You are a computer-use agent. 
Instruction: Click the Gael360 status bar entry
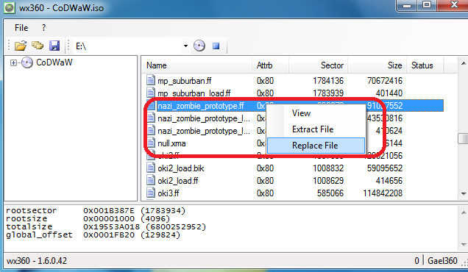[442, 261]
